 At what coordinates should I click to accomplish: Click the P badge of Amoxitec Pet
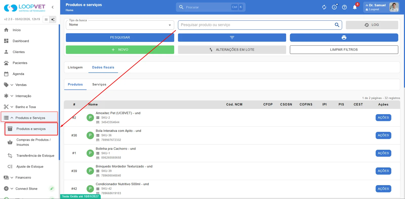90,117
